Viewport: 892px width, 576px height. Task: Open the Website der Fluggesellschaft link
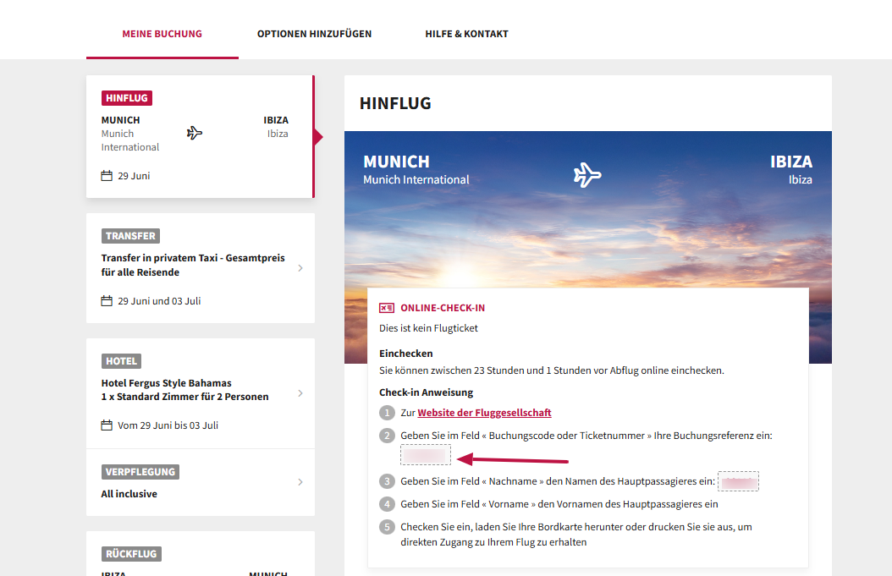(x=484, y=413)
